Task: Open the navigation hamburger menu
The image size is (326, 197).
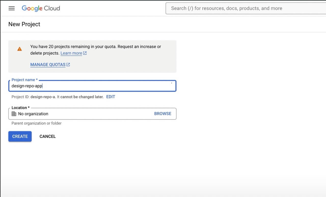Action: click(11, 8)
